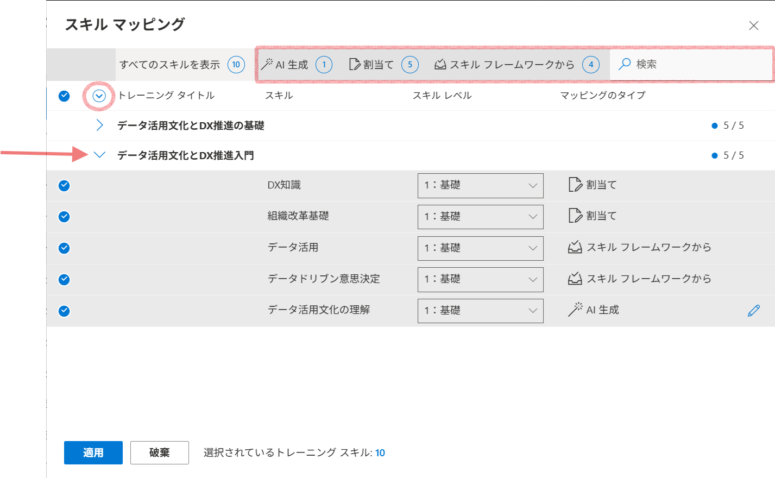
Task: Click the データ活用文化とDX推進入門 title text
Action: coord(186,155)
